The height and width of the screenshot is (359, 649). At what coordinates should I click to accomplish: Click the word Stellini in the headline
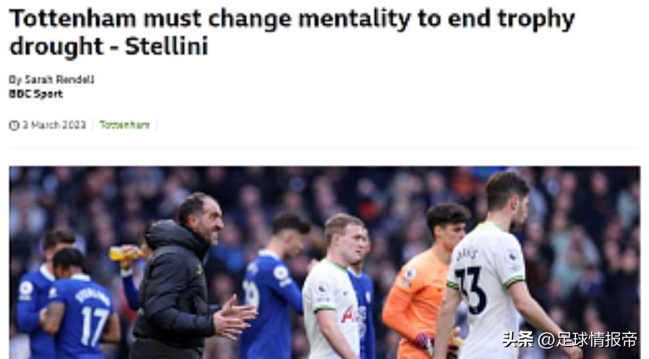pos(166,46)
